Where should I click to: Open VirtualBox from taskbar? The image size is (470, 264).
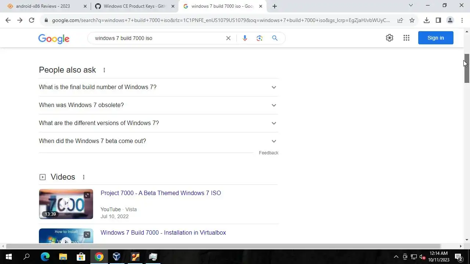[117, 257]
